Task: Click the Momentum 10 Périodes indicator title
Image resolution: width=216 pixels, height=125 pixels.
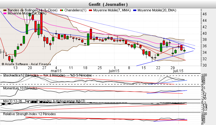Action: (x=20, y=88)
